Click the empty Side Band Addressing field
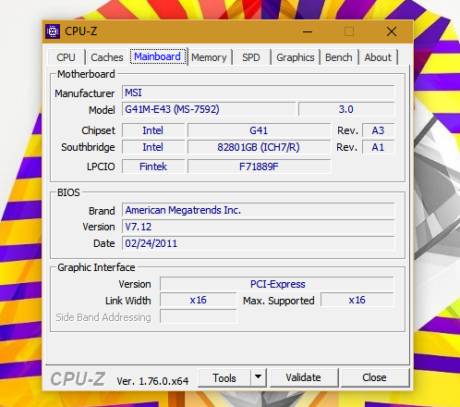460x407 pixels. [199, 316]
